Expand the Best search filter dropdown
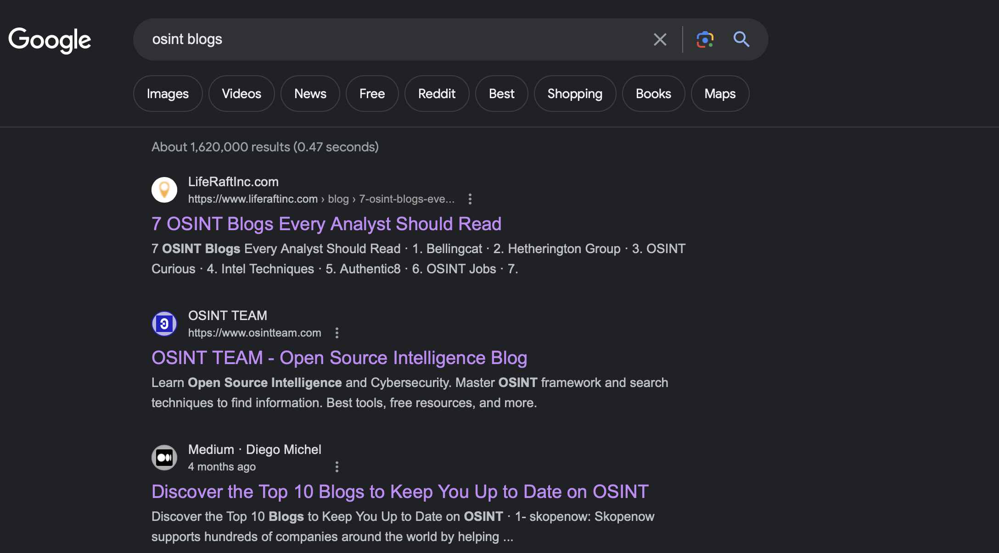The width and height of the screenshot is (999, 553). pyautogui.click(x=501, y=93)
